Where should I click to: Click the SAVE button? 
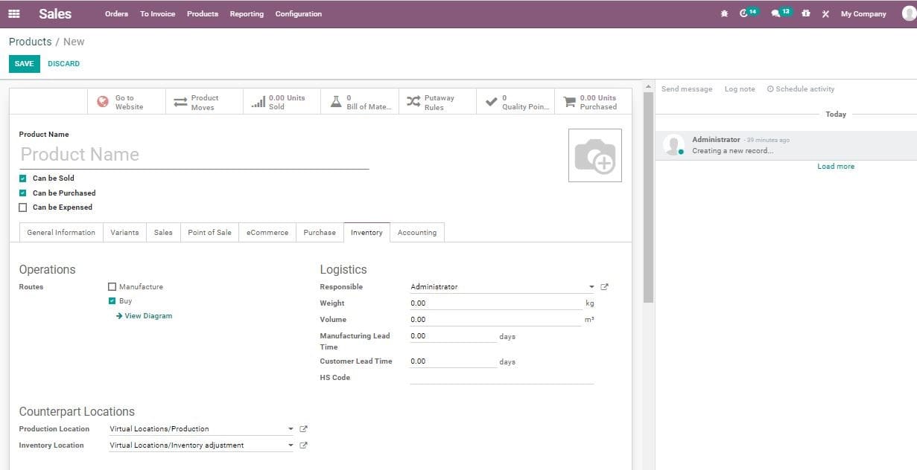[x=23, y=63]
